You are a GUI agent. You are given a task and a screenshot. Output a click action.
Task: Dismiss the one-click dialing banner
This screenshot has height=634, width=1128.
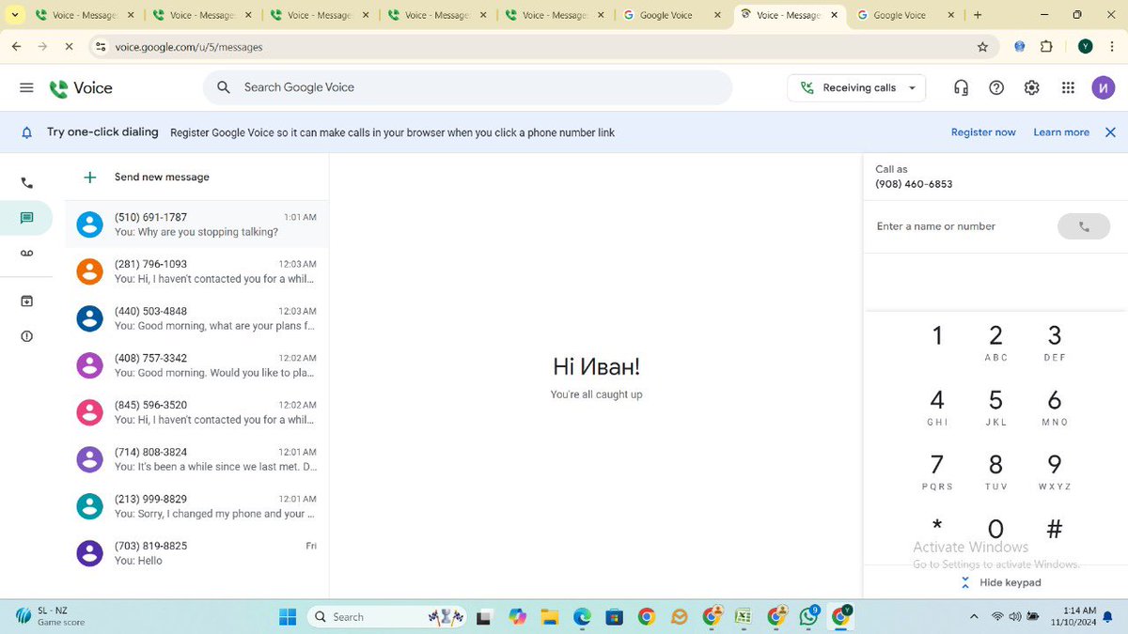(x=1110, y=132)
